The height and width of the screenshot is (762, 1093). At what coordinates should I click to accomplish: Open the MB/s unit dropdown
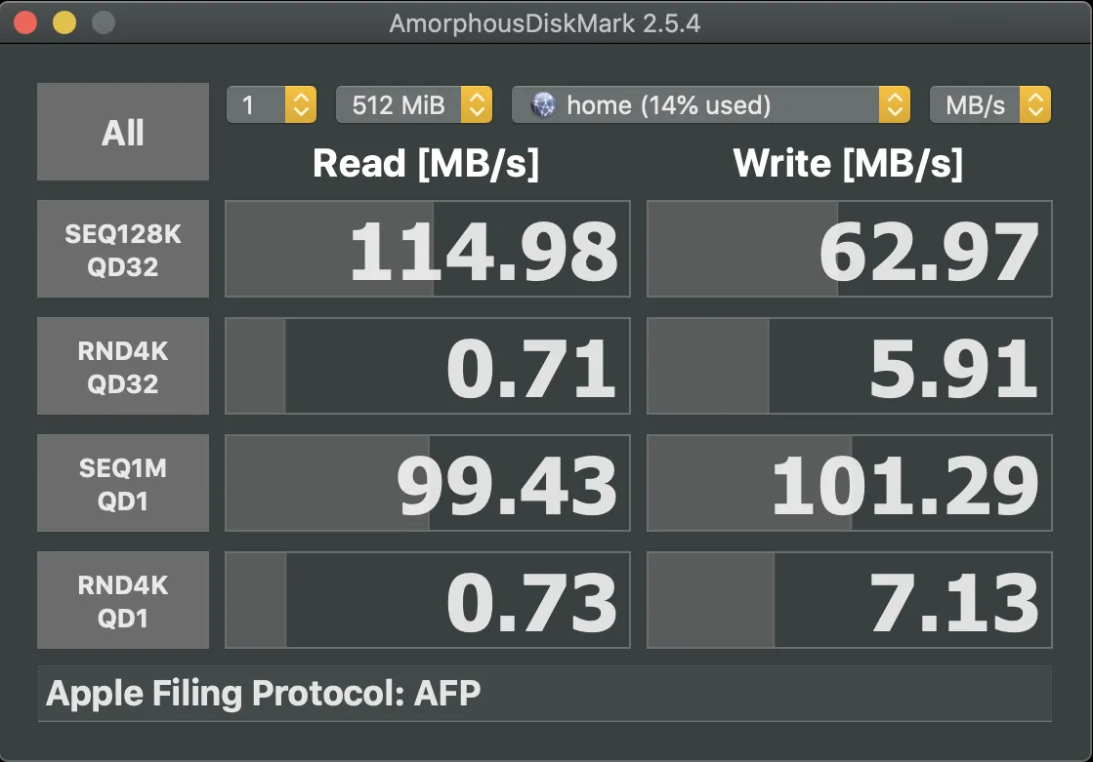[989, 105]
